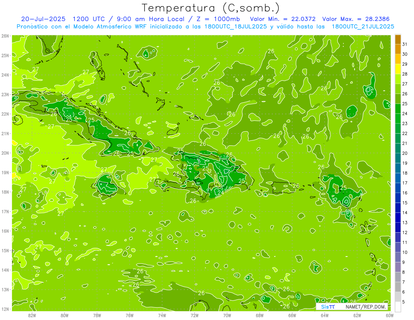
Task: Click dark blue legend swatch between 13 and 14
Action: [398, 217]
